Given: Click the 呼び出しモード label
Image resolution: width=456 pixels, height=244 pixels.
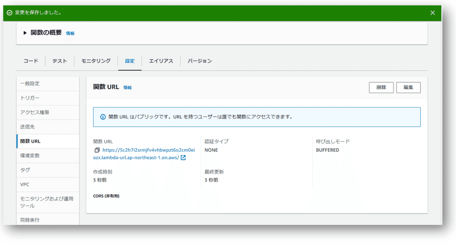Looking at the screenshot, I should pos(333,142).
